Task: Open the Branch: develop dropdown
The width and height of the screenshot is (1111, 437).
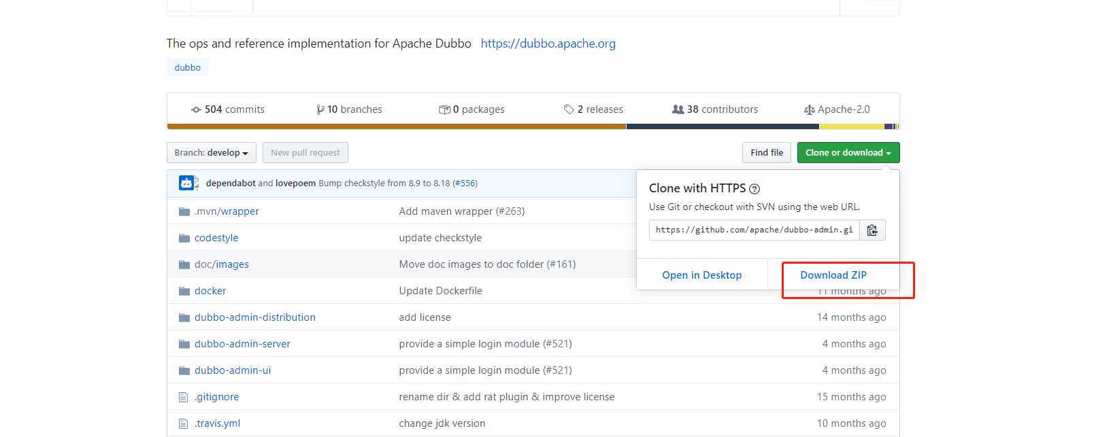Action: pos(211,153)
